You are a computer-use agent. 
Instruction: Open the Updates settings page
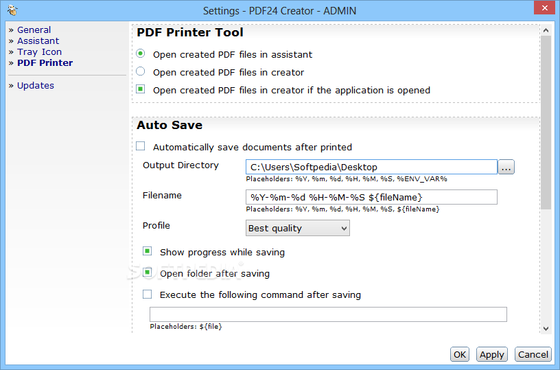pyautogui.click(x=36, y=86)
